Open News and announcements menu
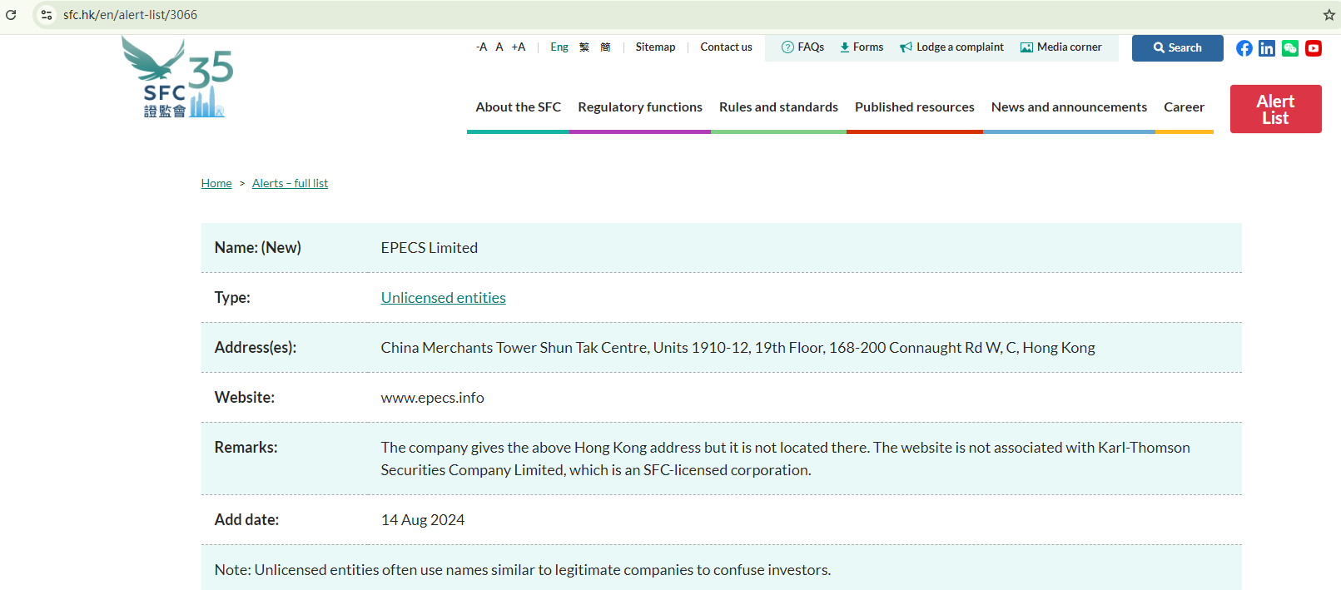Viewport: 1341px width, 590px height. 1069,107
